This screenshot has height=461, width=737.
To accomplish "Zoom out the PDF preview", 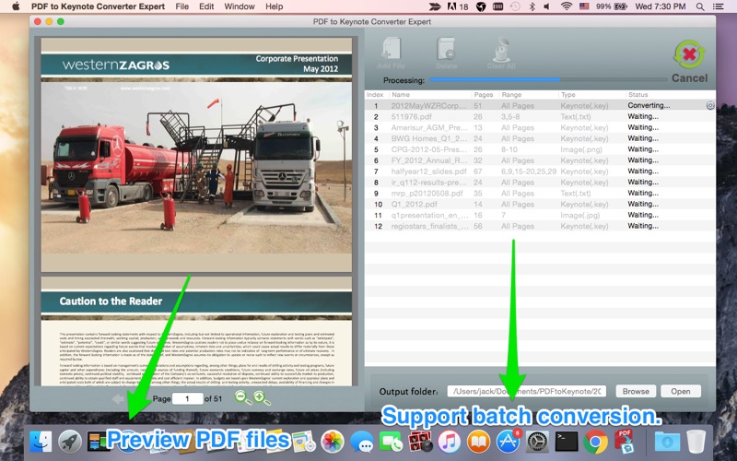I will 243,398.
